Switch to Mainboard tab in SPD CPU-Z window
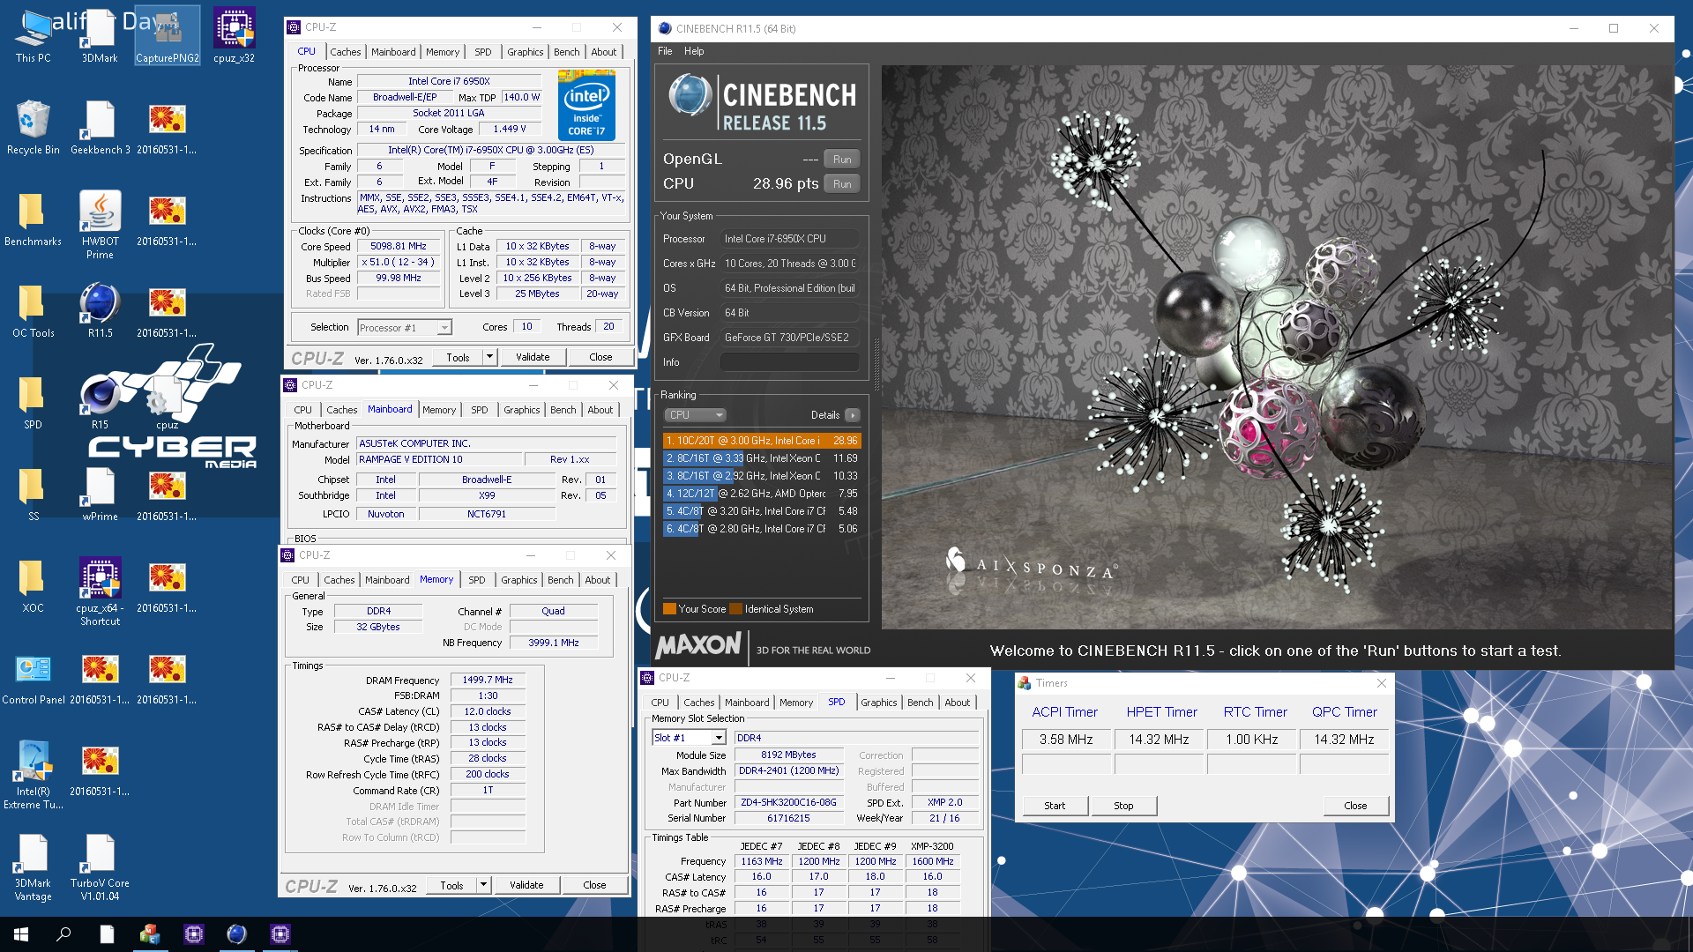1693x952 pixels. pos(747,703)
